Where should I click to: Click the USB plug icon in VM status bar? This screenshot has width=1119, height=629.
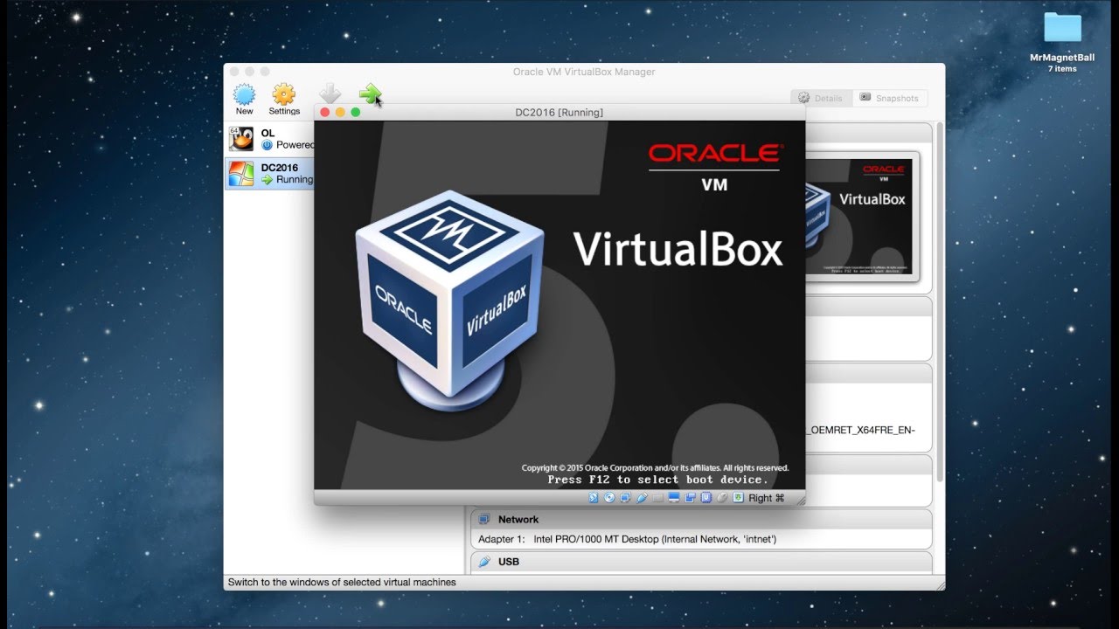[642, 498]
